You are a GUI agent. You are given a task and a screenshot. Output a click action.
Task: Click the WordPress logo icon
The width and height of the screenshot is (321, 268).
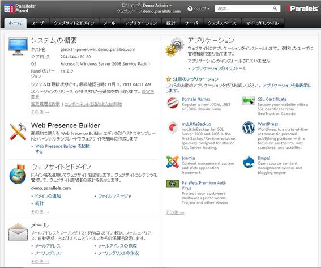(249, 127)
